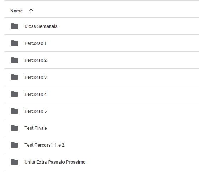Click the Percorso 2 folder name
199x177 pixels.
pos(36,60)
